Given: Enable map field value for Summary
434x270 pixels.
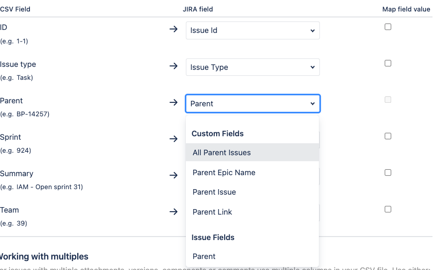Looking at the screenshot, I should 388,173.
